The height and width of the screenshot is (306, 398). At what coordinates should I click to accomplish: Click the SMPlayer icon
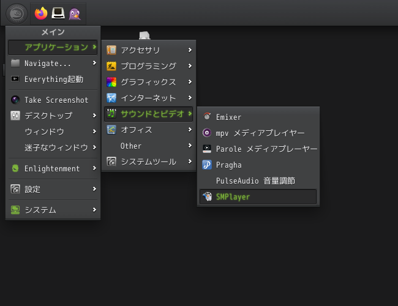tap(207, 196)
